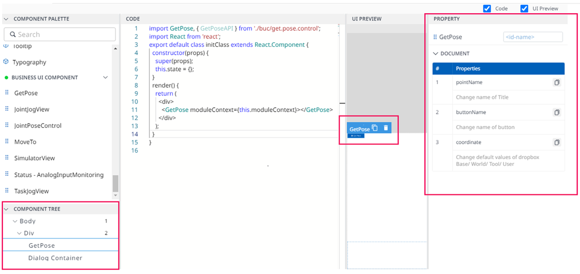Screen dimensions: 580x274
Task: Collapse the Div node in tree
Action: point(19,233)
